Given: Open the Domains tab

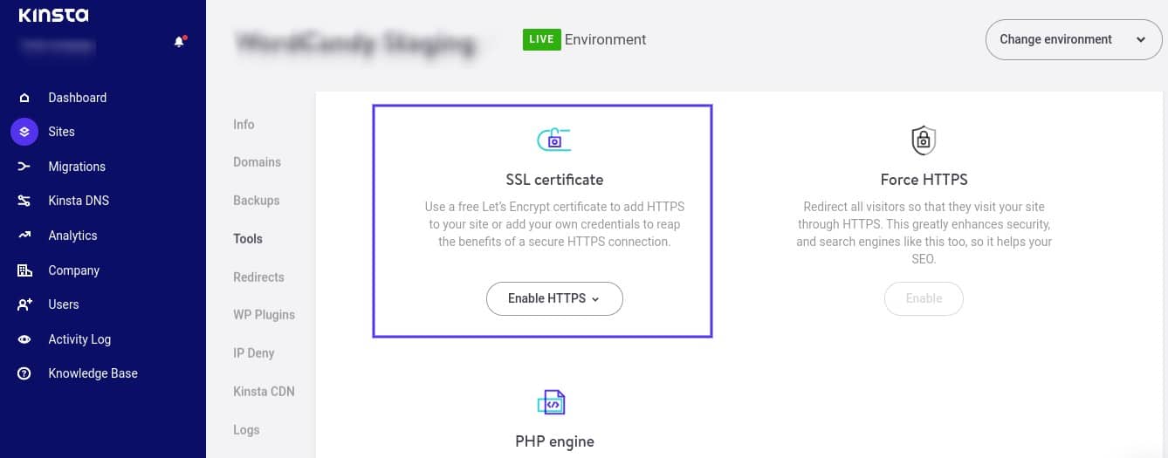Looking at the screenshot, I should click(257, 162).
